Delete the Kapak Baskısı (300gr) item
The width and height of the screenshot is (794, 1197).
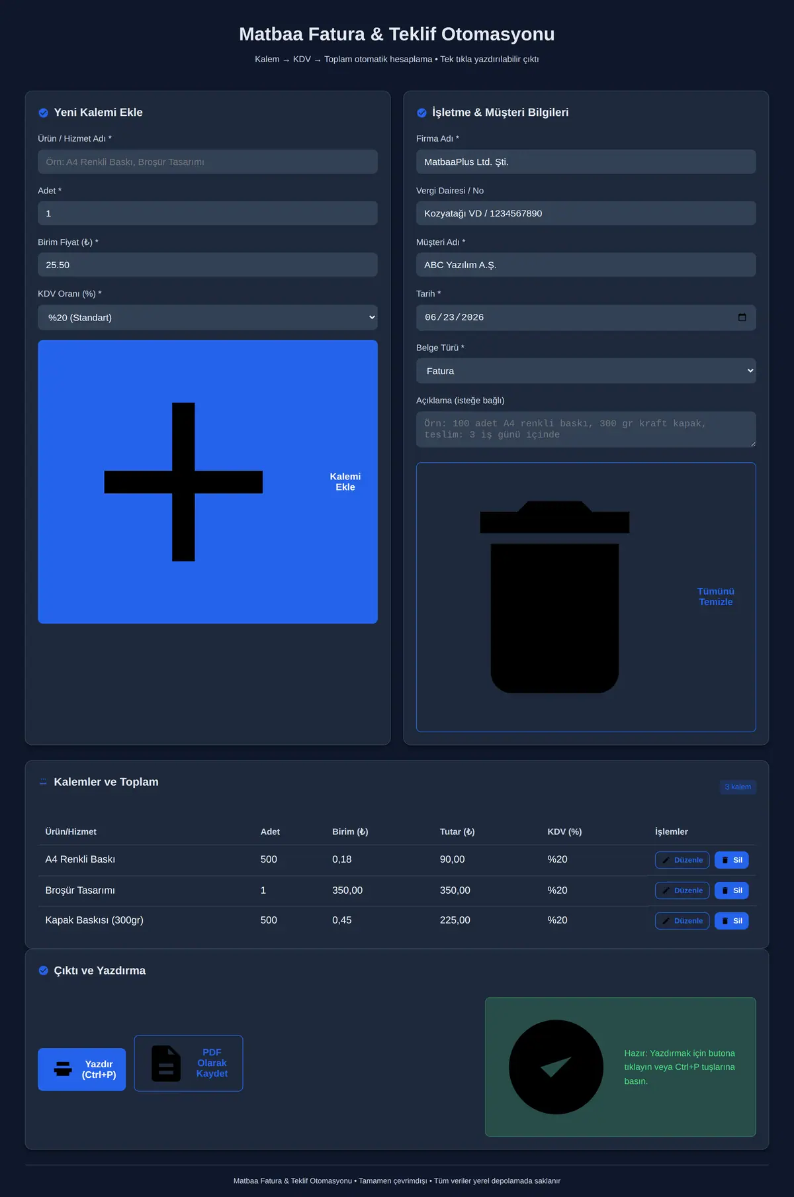(x=731, y=921)
